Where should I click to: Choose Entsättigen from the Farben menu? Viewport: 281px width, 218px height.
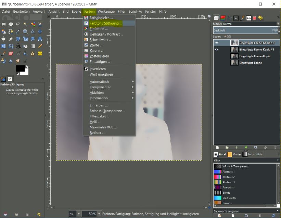point(100,62)
